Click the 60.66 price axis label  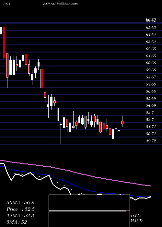[151, 63]
